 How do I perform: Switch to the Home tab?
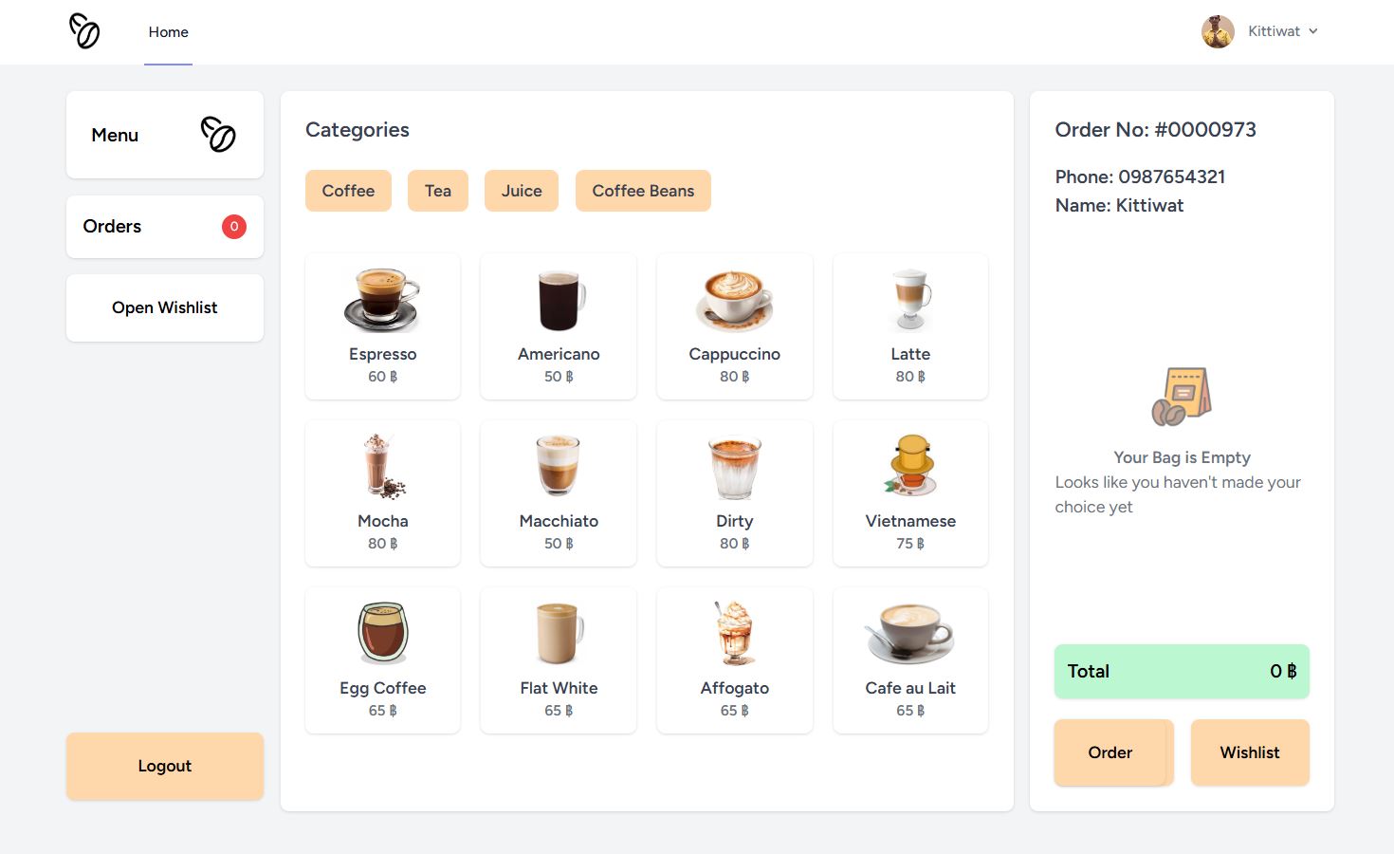click(x=168, y=31)
